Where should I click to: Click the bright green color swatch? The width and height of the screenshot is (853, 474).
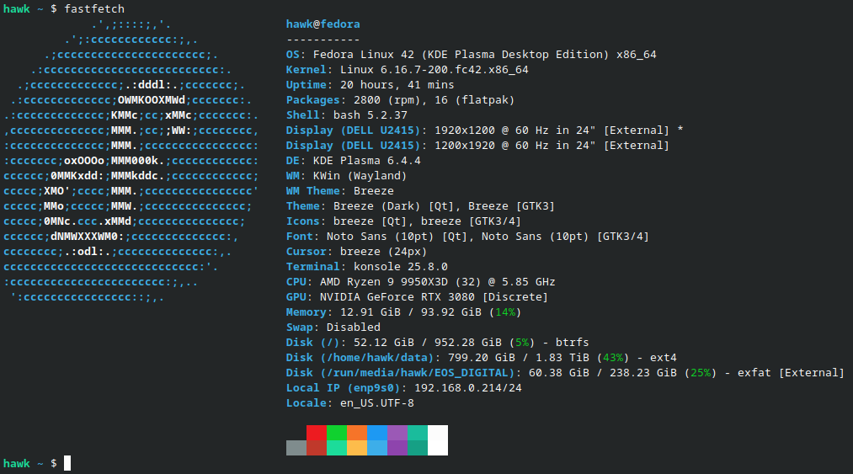click(x=337, y=433)
